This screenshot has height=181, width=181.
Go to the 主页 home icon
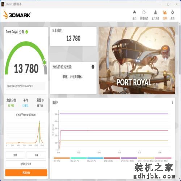click(x=134, y=12)
